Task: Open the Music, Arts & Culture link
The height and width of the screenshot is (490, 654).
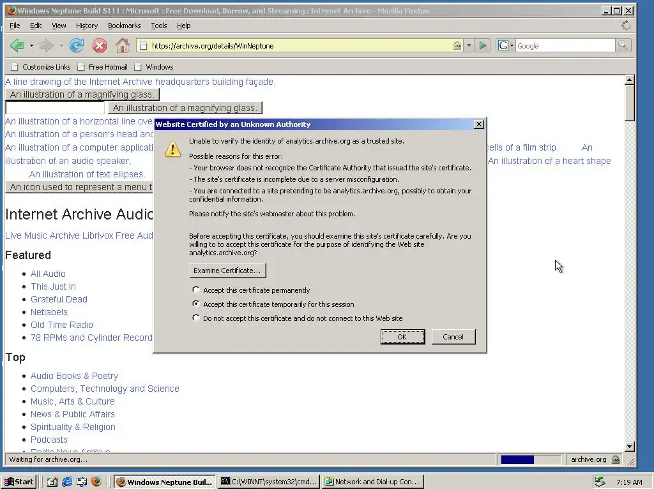Action: point(73,401)
